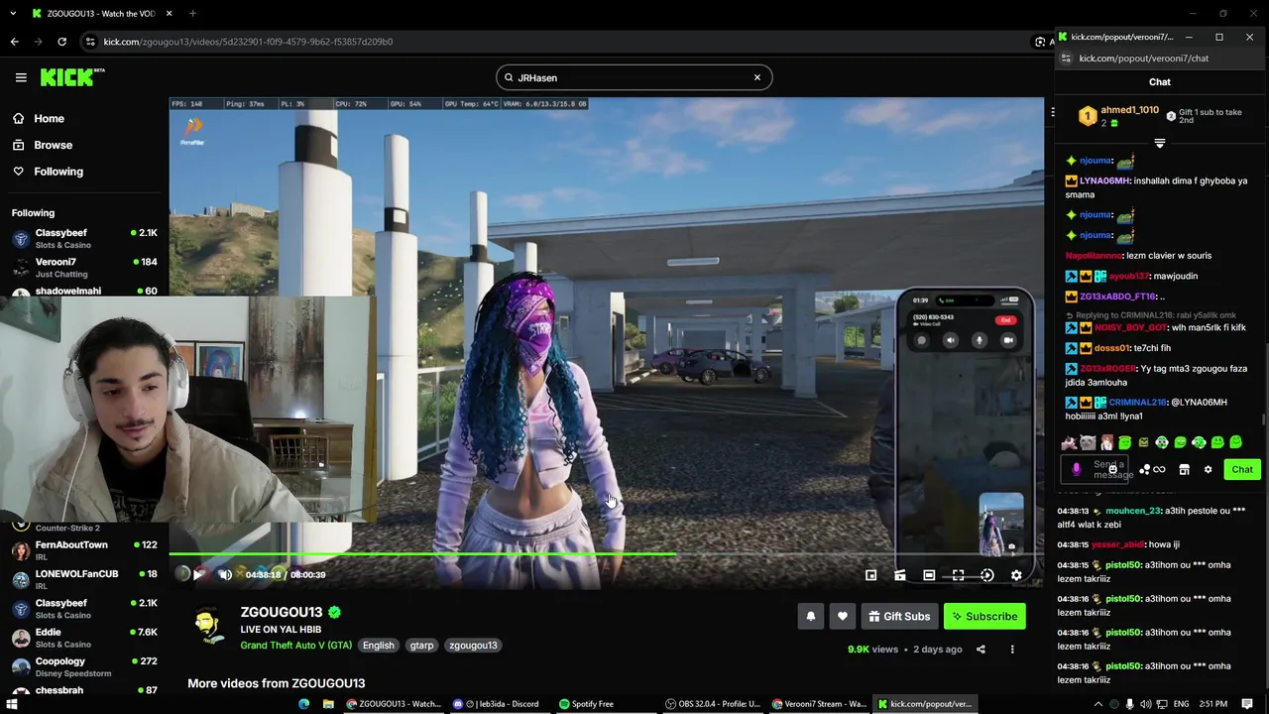Open the infinity icon in chat bar

[x=1159, y=470]
